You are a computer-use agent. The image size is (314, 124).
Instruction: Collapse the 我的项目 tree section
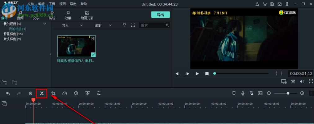[45, 24]
